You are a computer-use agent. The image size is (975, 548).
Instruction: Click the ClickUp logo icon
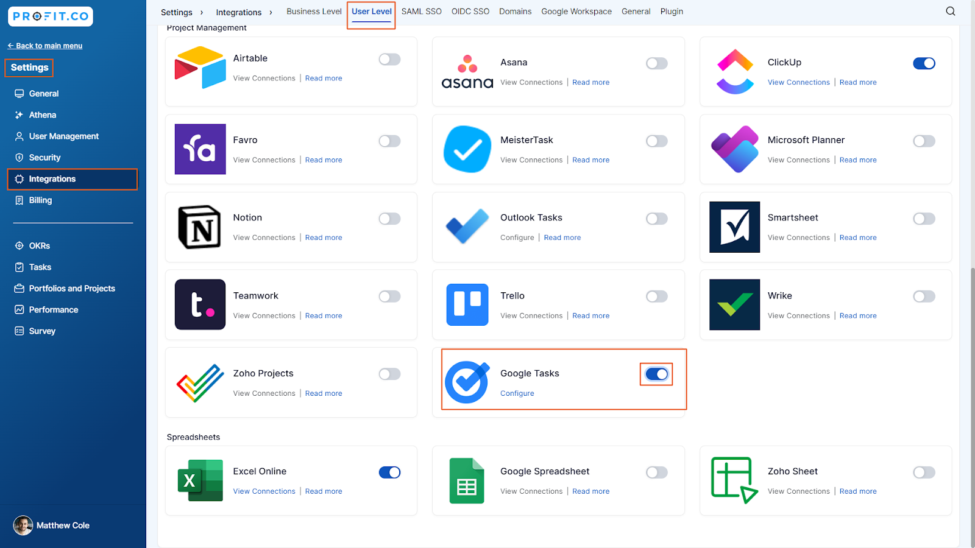pos(735,72)
